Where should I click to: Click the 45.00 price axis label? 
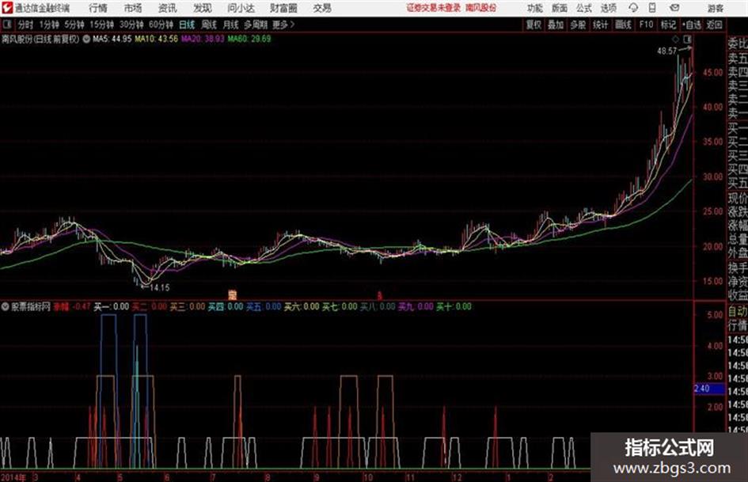pos(712,73)
